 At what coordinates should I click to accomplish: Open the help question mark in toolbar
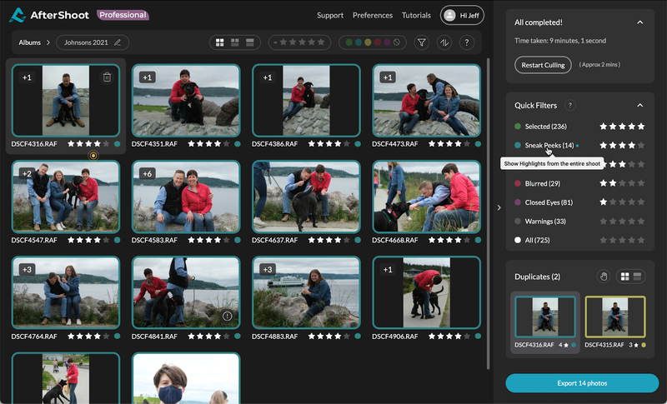click(466, 42)
